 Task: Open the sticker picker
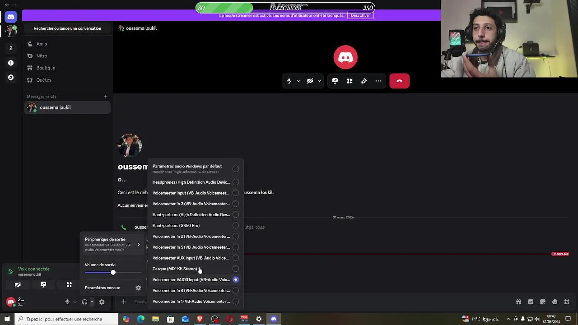[x=543, y=302]
